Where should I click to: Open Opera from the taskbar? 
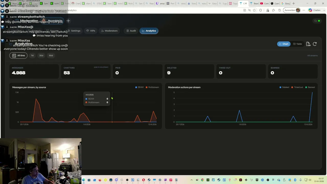(x=144, y=180)
